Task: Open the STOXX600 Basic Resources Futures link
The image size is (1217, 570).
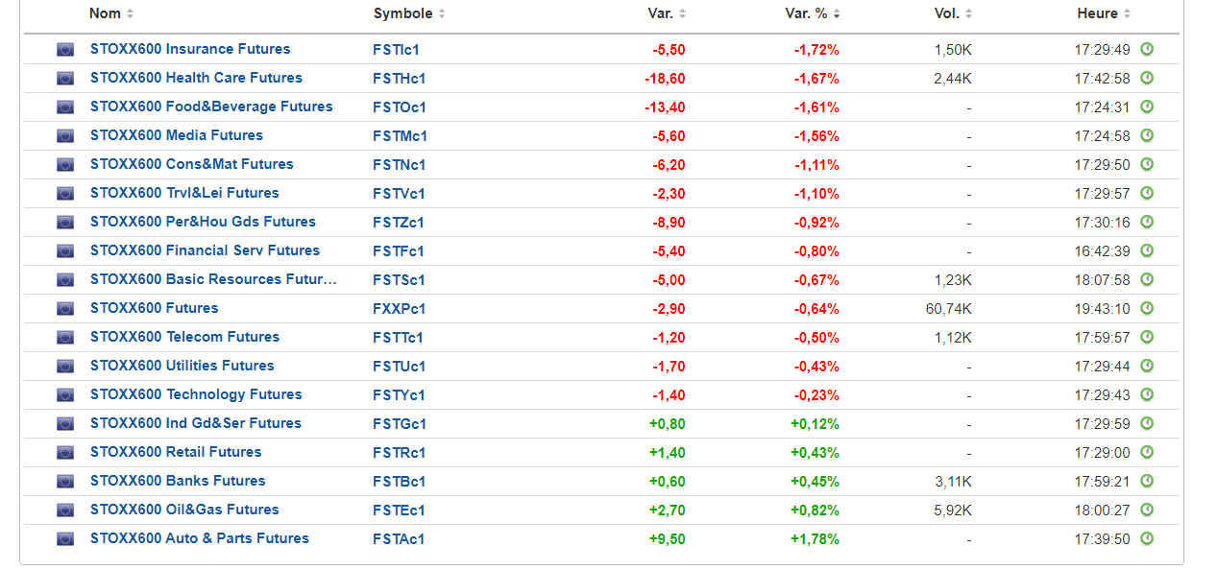Action: click(x=213, y=279)
